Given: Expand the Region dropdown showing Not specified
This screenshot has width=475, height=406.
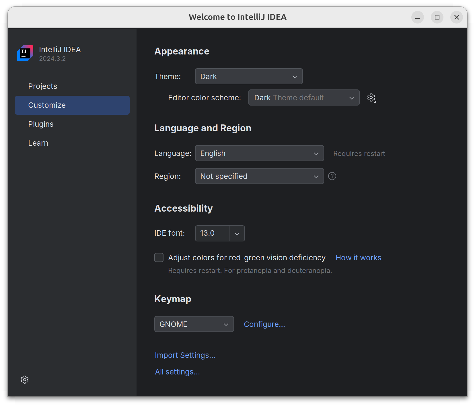Looking at the screenshot, I should (x=259, y=176).
